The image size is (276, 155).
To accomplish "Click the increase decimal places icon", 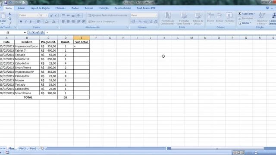I will click(151, 22).
